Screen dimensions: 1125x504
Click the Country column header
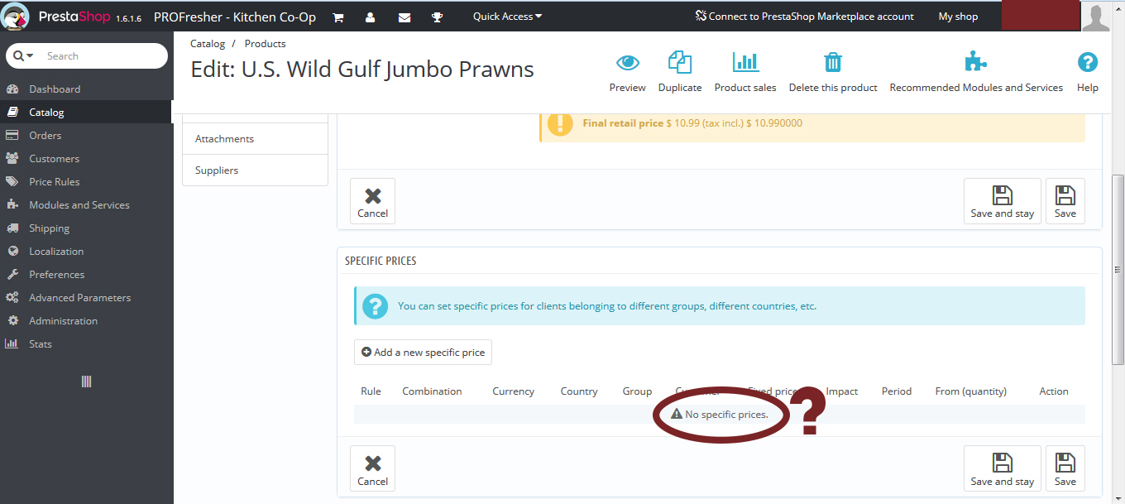(x=579, y=391)
